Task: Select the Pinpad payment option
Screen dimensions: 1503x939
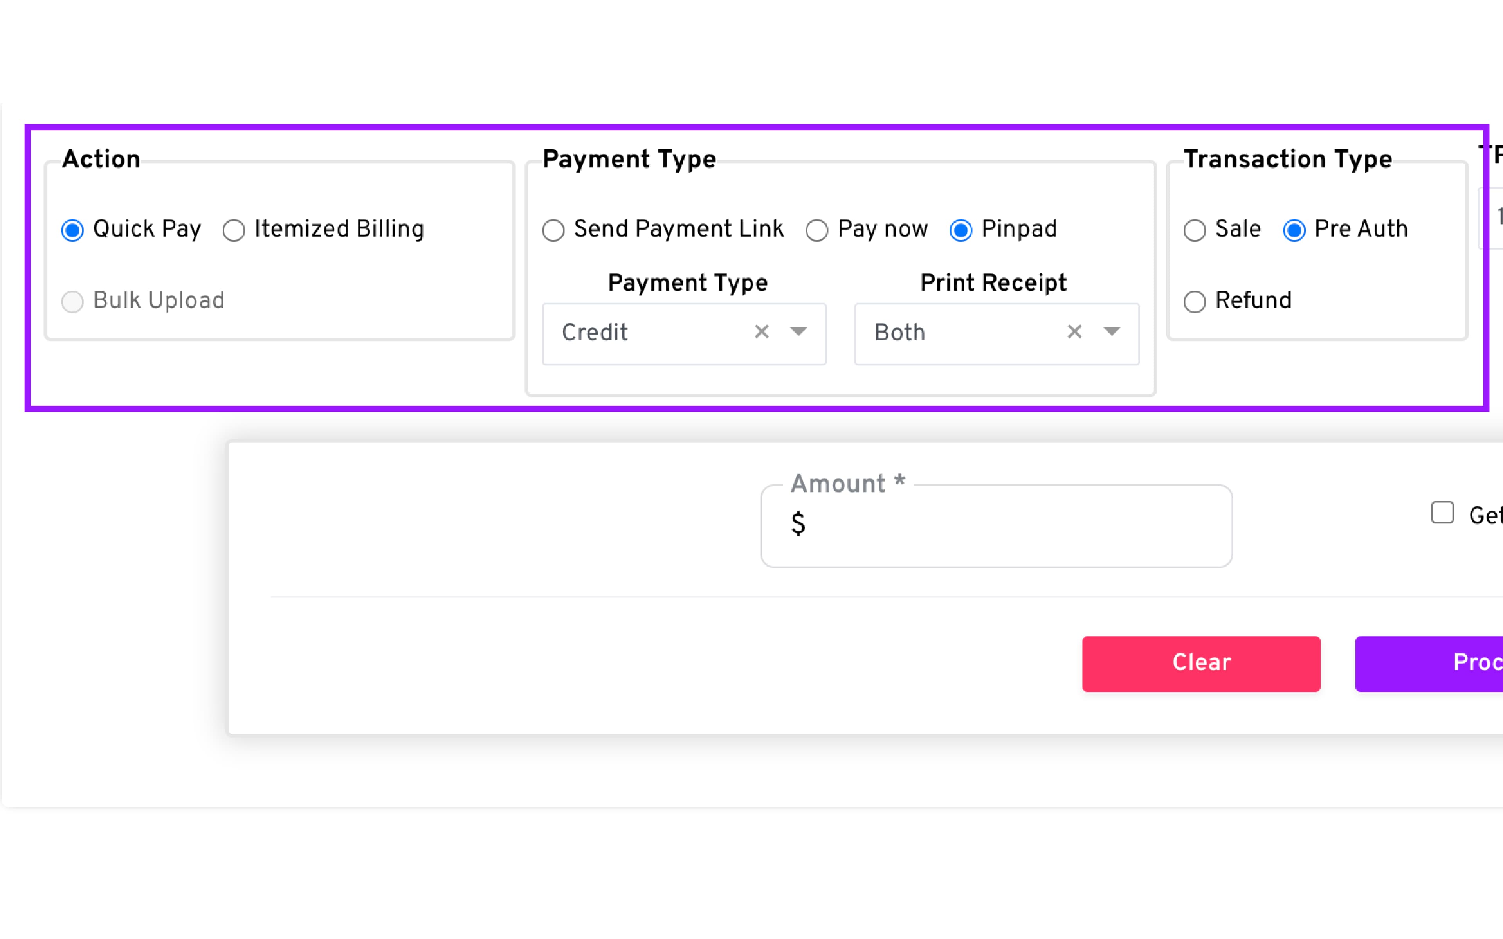Action: [x=961, y=230]
